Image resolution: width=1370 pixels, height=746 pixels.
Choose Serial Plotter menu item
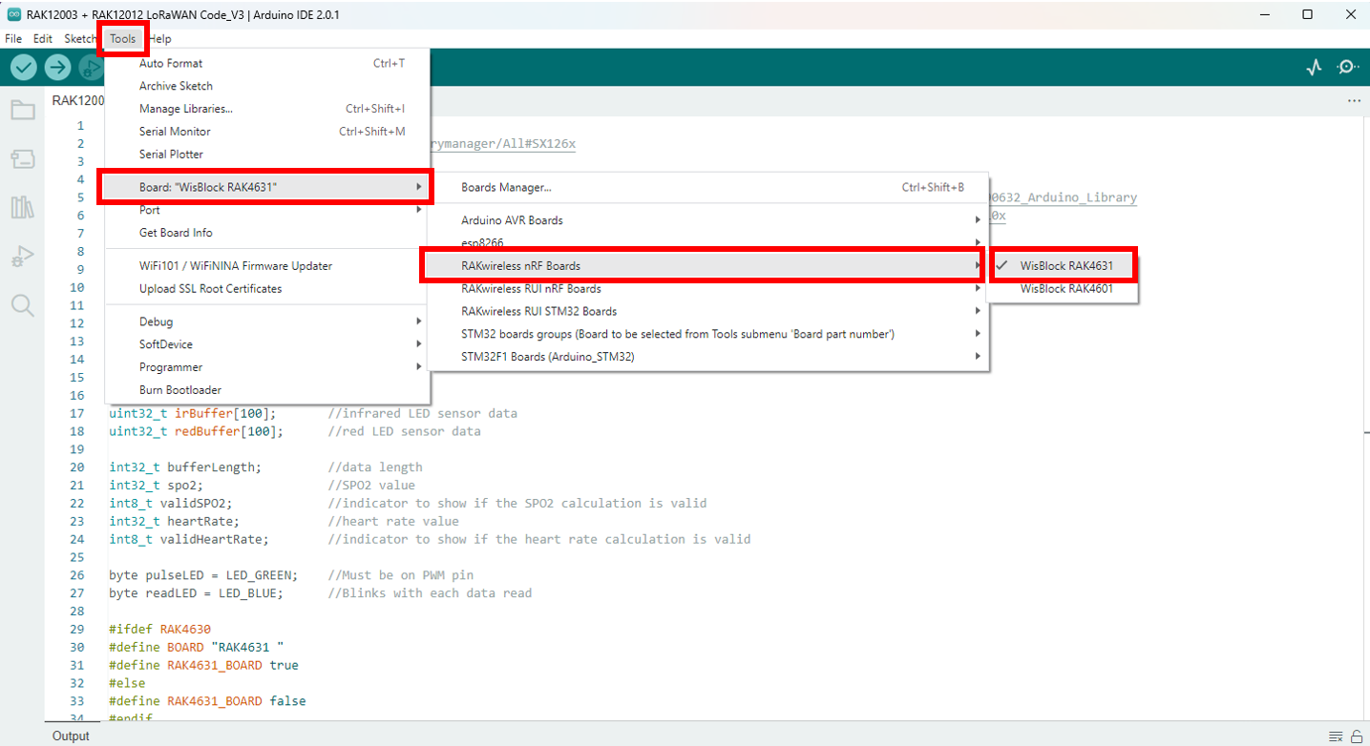click(x=266, y=155)
